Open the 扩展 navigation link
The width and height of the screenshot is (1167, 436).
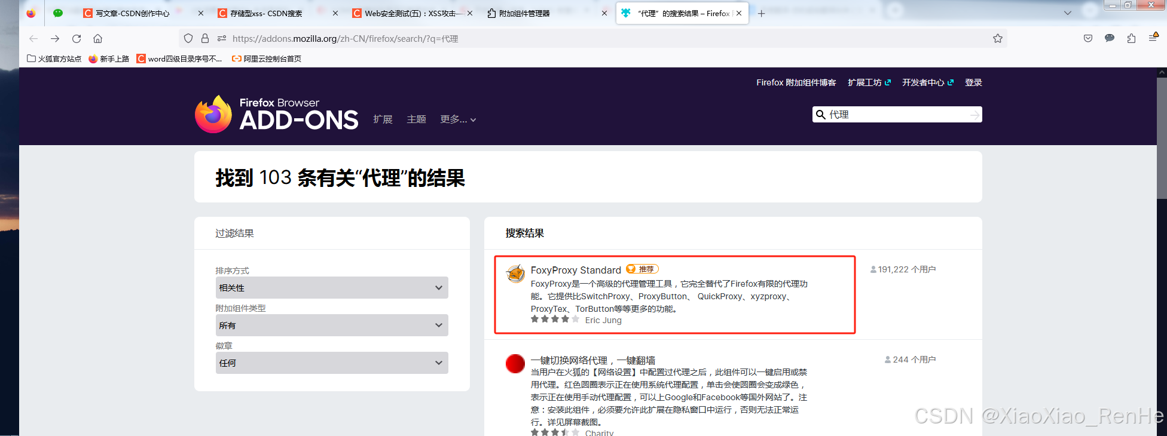click(x=383, y=119)
